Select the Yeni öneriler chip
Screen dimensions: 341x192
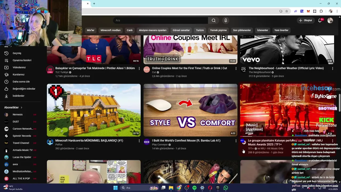click(281, 30)
